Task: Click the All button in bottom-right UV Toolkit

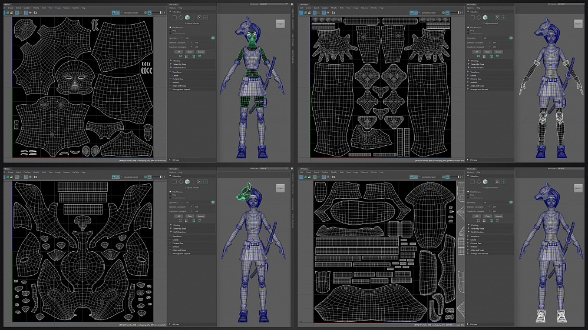Action: [476, 216]
